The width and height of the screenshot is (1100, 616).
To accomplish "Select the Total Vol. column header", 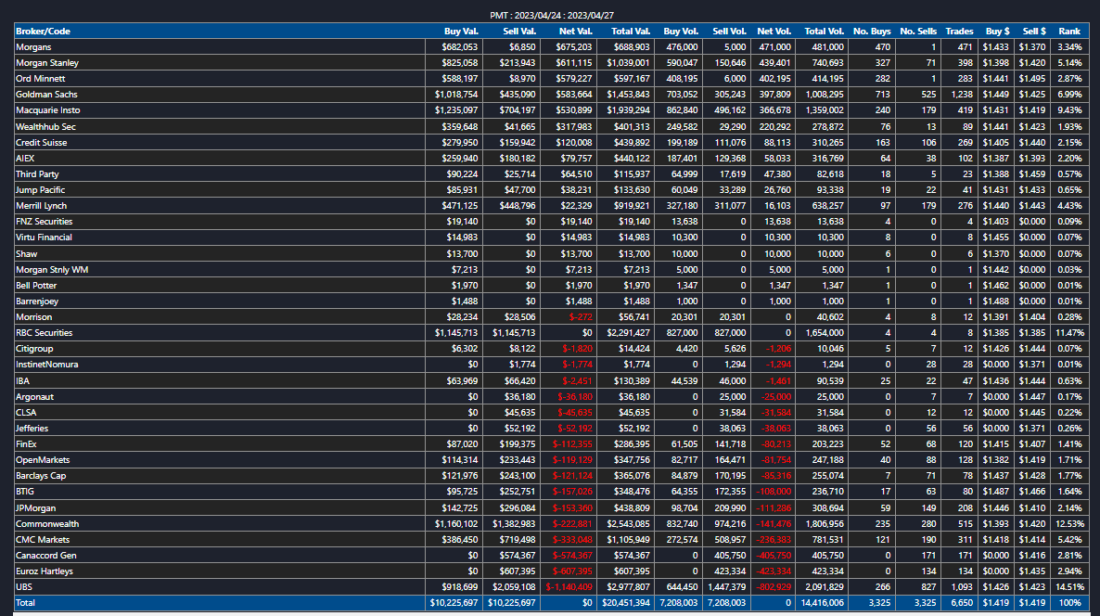I will click(824, 32).
